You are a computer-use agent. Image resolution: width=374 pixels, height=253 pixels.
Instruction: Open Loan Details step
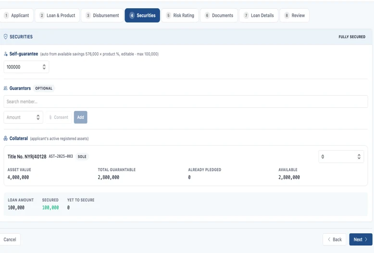click(259, 15)
